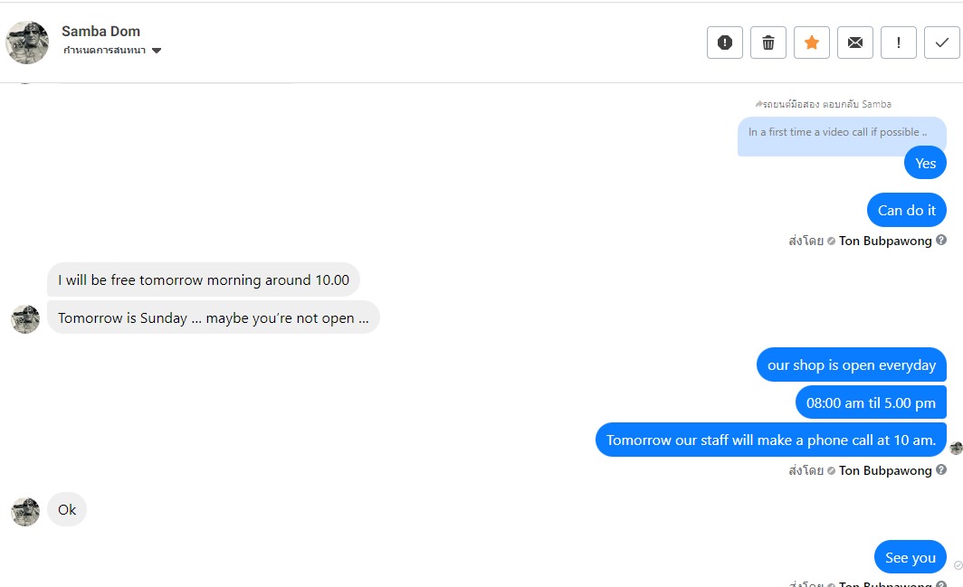963x587 pixels.
Task: Click the avatar next to the "Ok" message
Action: pyautogui.click(x=25, y=511)
